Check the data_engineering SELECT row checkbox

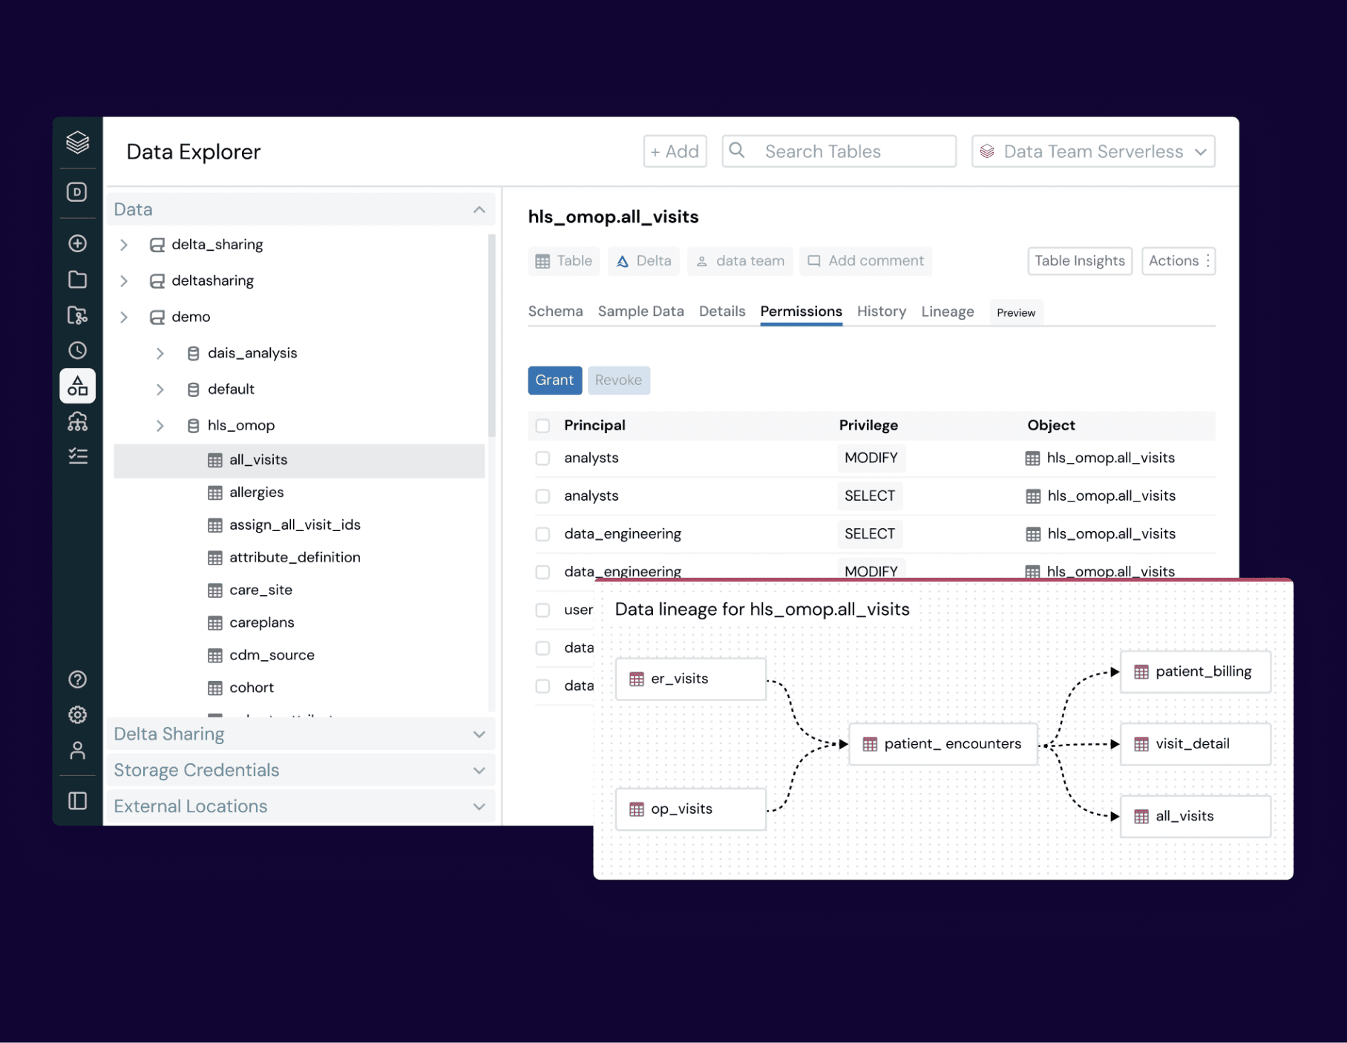pos(543,534)
